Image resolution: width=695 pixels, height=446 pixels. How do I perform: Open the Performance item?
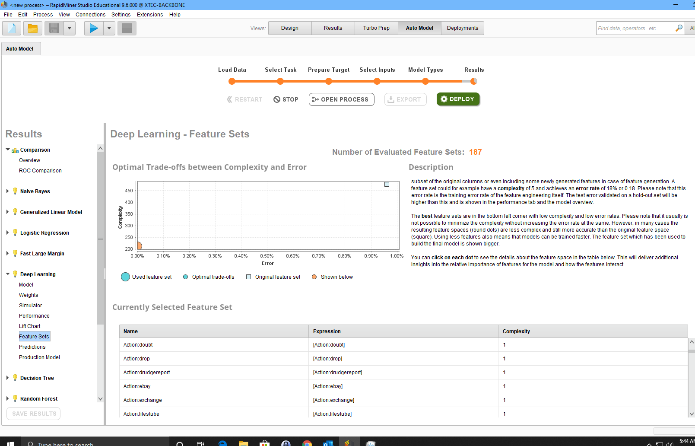[34, 316]
